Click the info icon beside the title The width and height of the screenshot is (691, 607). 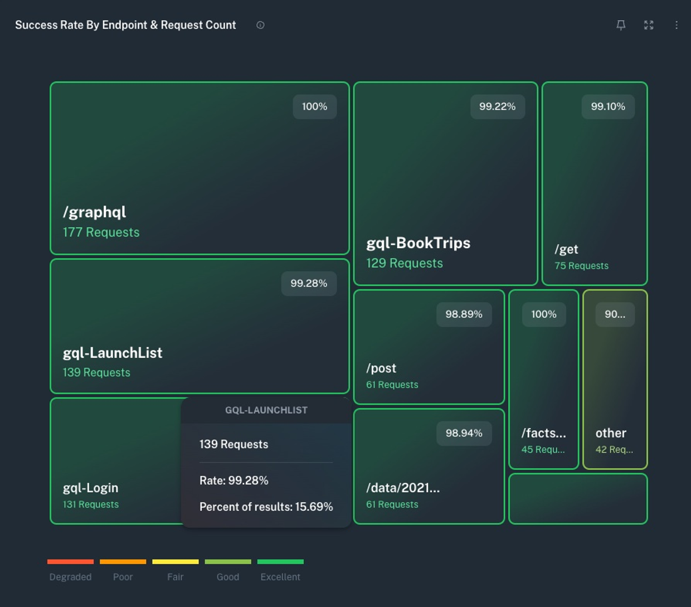point(260,25)
